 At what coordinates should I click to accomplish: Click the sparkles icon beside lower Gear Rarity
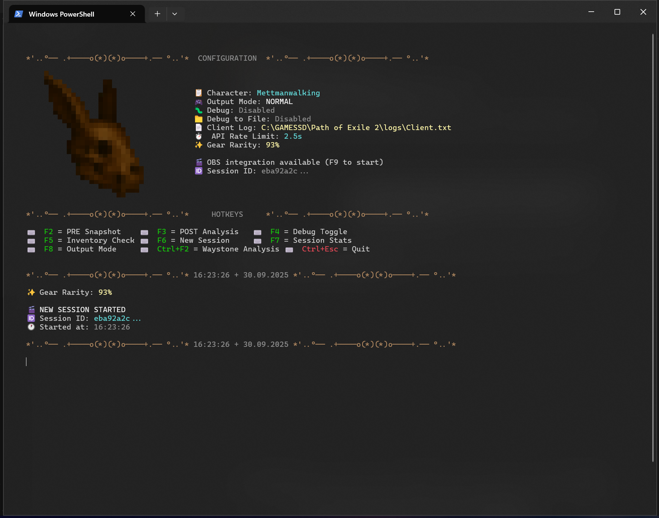(x=31, y=292)
